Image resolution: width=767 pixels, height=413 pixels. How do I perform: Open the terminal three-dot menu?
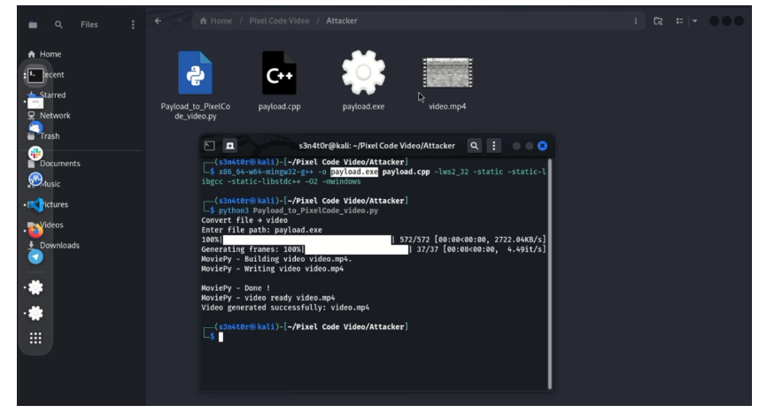click(493, 145)
